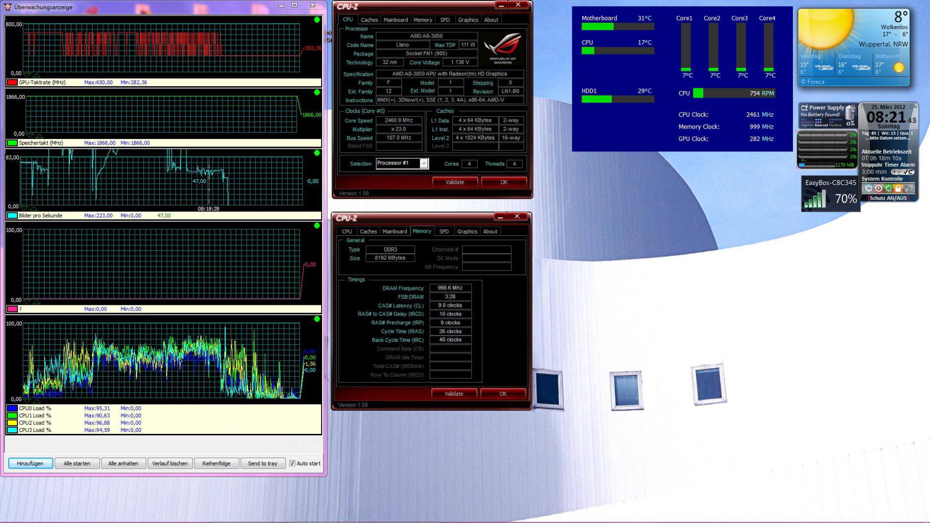Screen dimensions: 930x523
Task: Decrease the 3:00 min timer with minus icon
Action: point(899,172)
